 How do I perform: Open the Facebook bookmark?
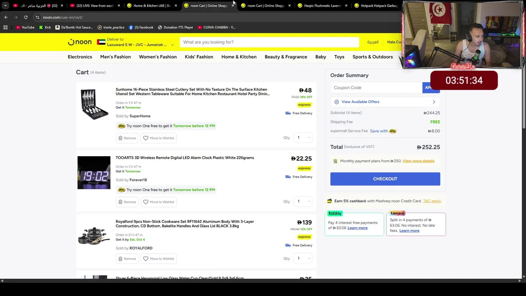click(x=141, y=28)
